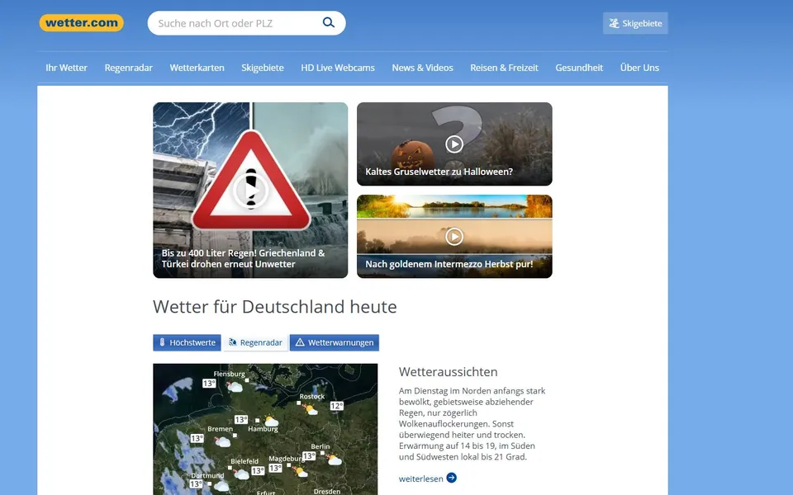
Task: Click the weather icon next to Flensburg
Action: pos(235,387)
